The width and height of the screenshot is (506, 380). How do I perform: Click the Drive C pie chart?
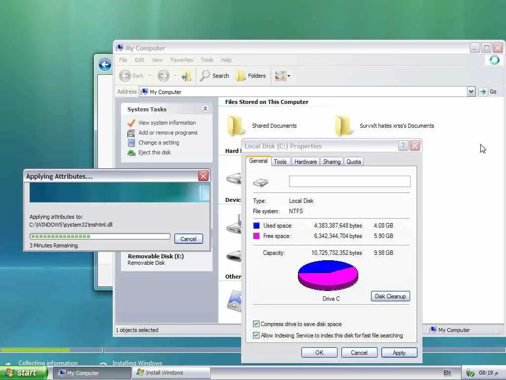click(328, 275)
